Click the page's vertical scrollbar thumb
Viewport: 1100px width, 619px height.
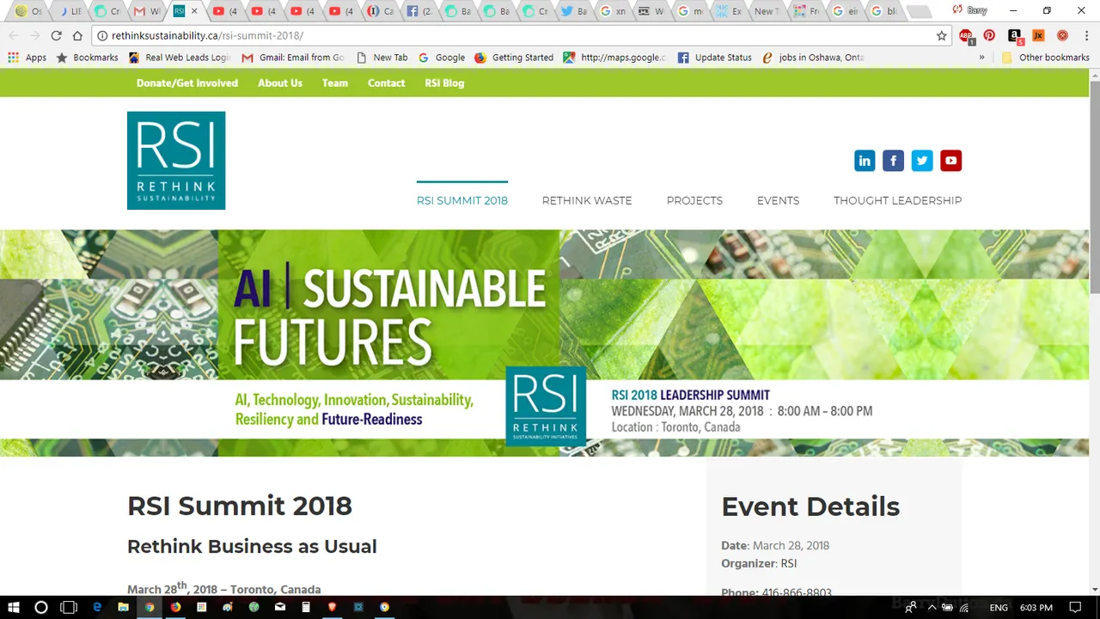(x=1094, y=187)
